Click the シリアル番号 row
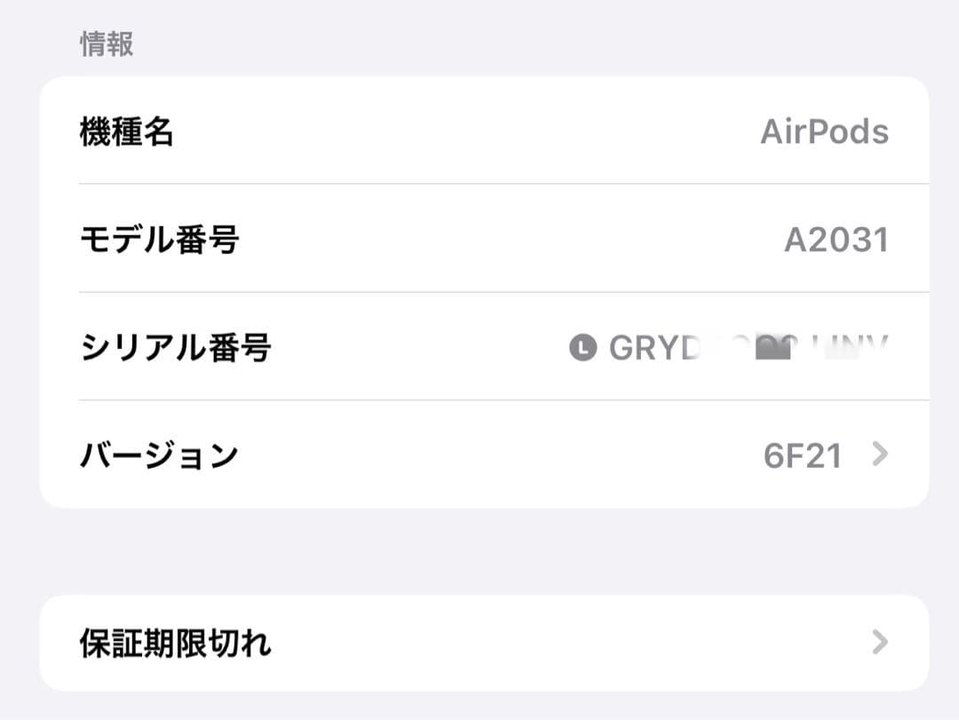This screenshot has width=959, height=720. 479,347
